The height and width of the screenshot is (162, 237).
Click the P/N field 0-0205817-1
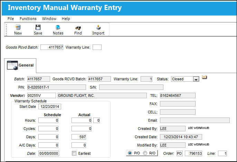pos(57,87)
